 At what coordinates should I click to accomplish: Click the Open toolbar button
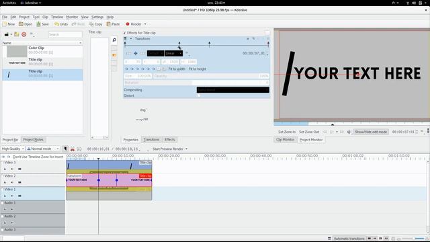coord(26,24)
